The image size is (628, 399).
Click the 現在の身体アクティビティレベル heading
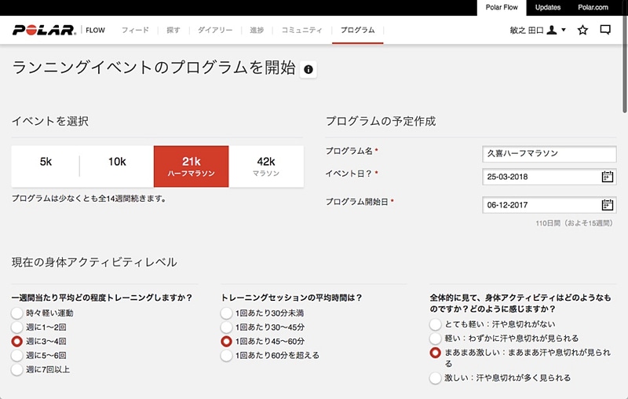(94, 262)
